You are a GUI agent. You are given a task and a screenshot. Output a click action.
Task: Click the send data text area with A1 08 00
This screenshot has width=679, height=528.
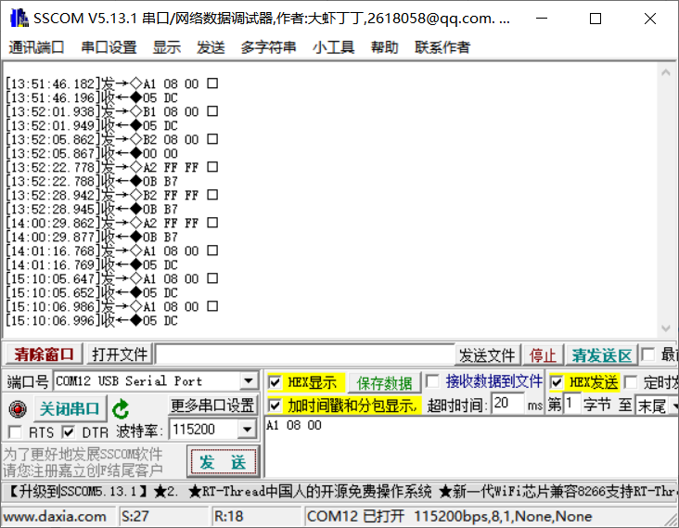click(471, 447)
